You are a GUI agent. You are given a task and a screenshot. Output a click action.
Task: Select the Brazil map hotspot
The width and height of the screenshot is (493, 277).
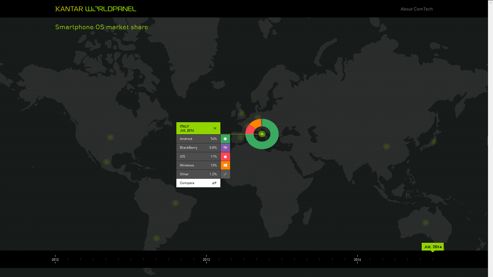(x=175, y=203)
